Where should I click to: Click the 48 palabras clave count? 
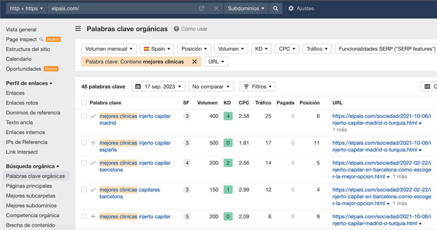(x=103, y=86)
